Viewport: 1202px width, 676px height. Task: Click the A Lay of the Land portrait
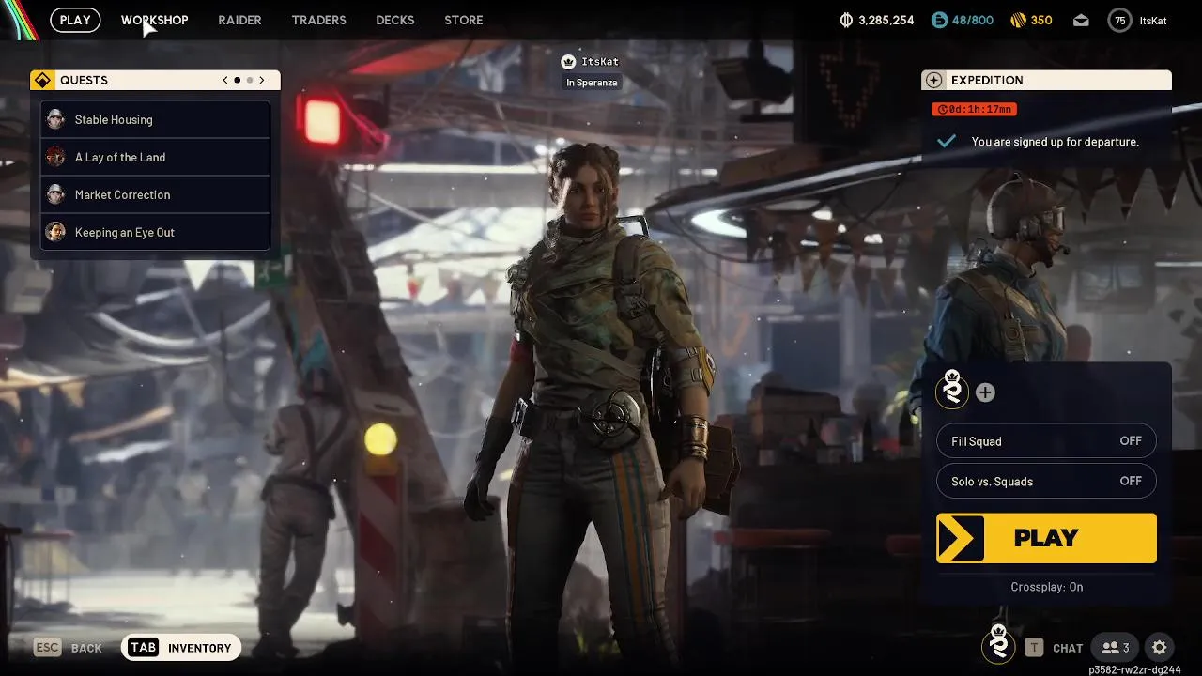pyautogui.click(x=55, y=157)
